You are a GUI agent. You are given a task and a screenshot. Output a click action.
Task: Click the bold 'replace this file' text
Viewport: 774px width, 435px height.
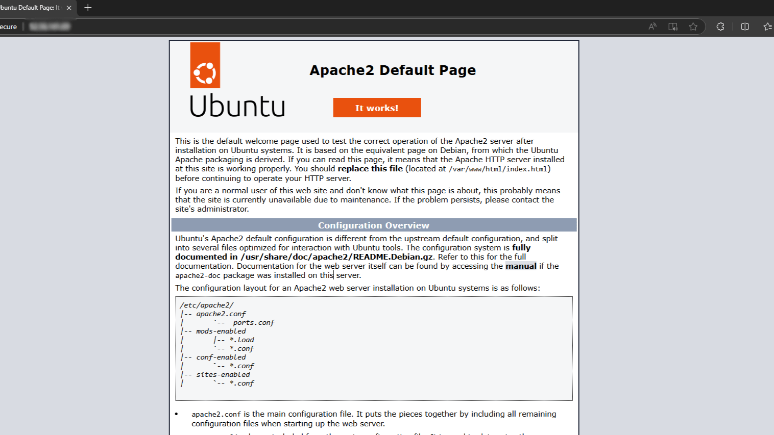tap(370, 169)
